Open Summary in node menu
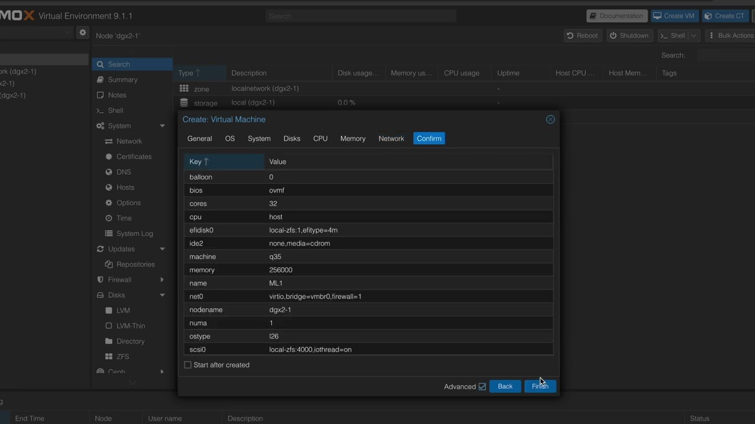Image resolution: width=755 pixels, height=424 pixels. point(132,79)
